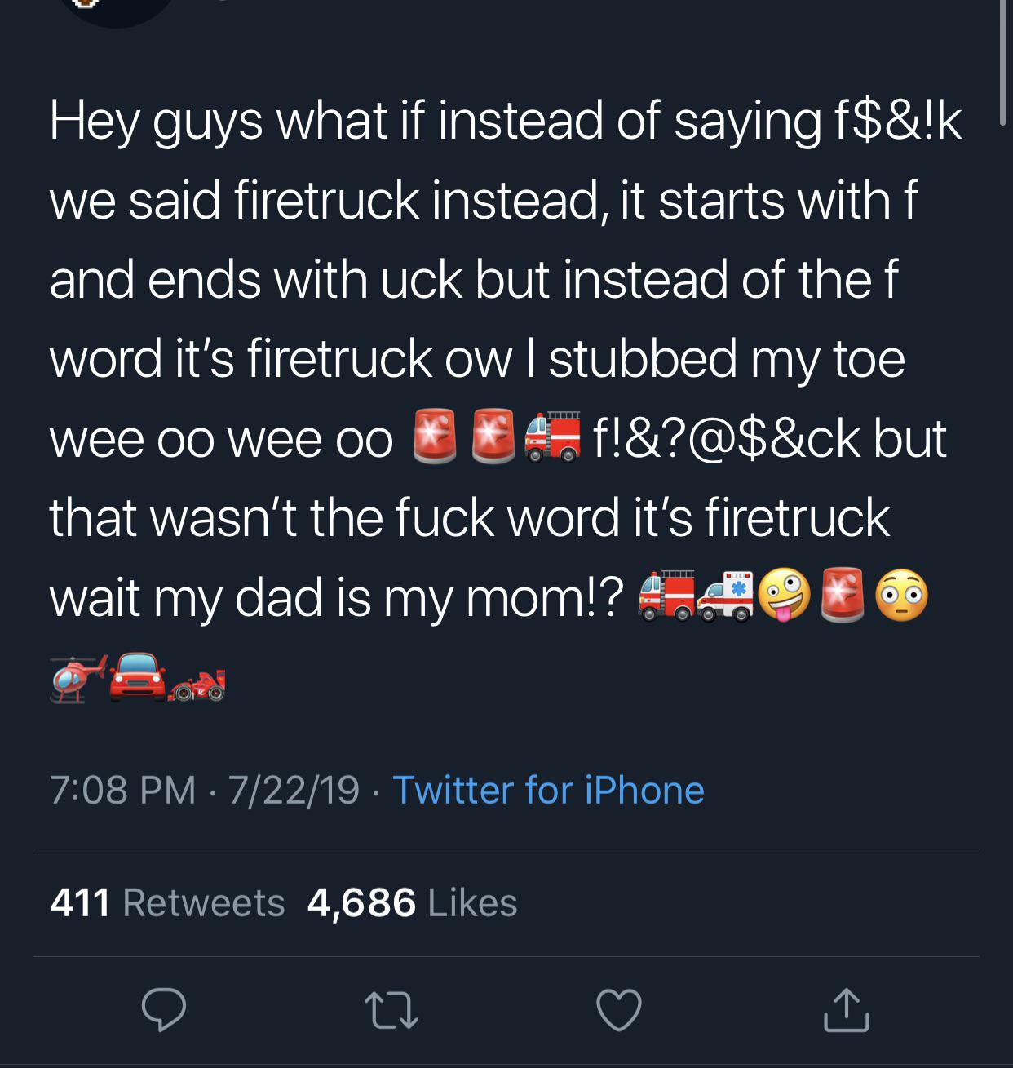1013x1068 pixels.
Task: Tap the zany tongue-out face emoji
Action: (785, 597)
